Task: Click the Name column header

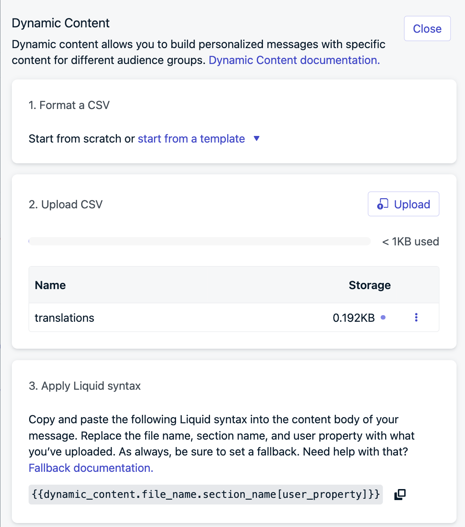Action: click(50, 285)
